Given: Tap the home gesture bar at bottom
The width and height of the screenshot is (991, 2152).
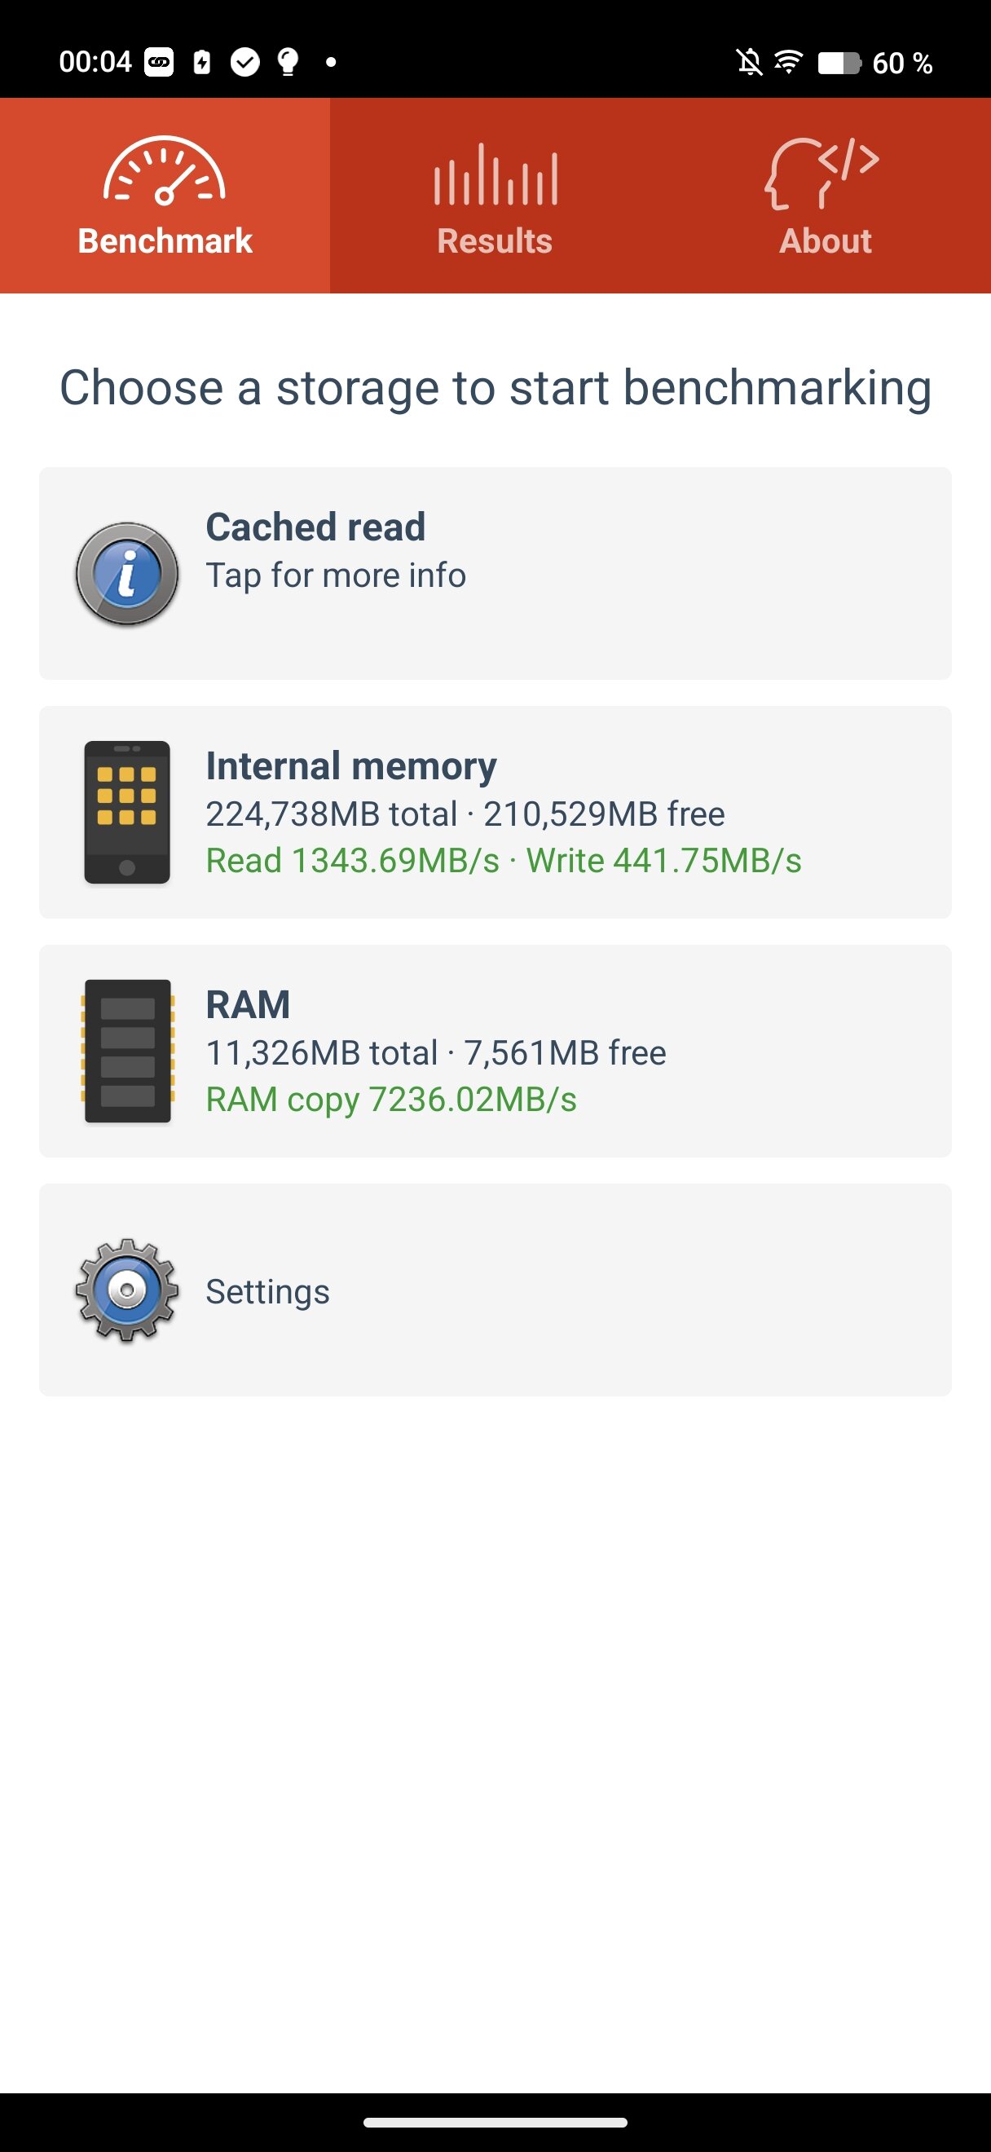Looking at the screenshot, I should [x=495, y=2123].
